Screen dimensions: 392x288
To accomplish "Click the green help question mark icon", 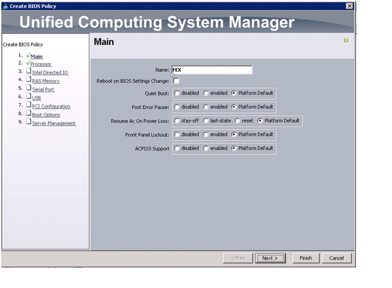I will point(346,40).
